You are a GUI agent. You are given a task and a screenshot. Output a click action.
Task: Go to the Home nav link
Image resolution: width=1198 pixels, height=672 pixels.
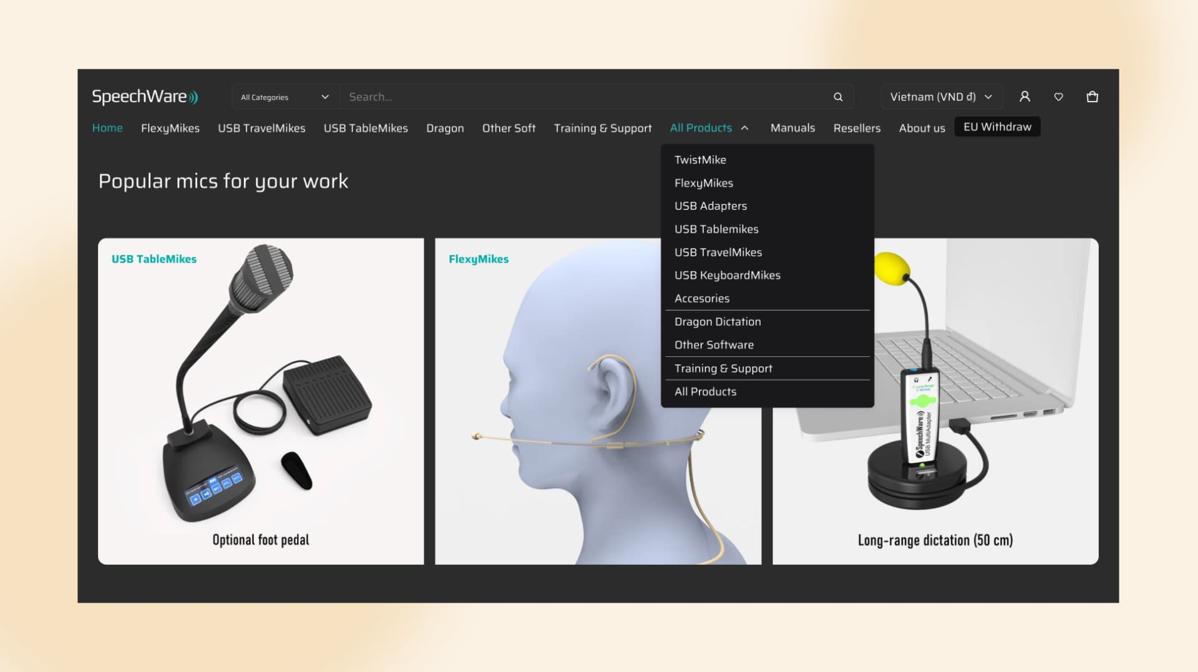point(107,128)
